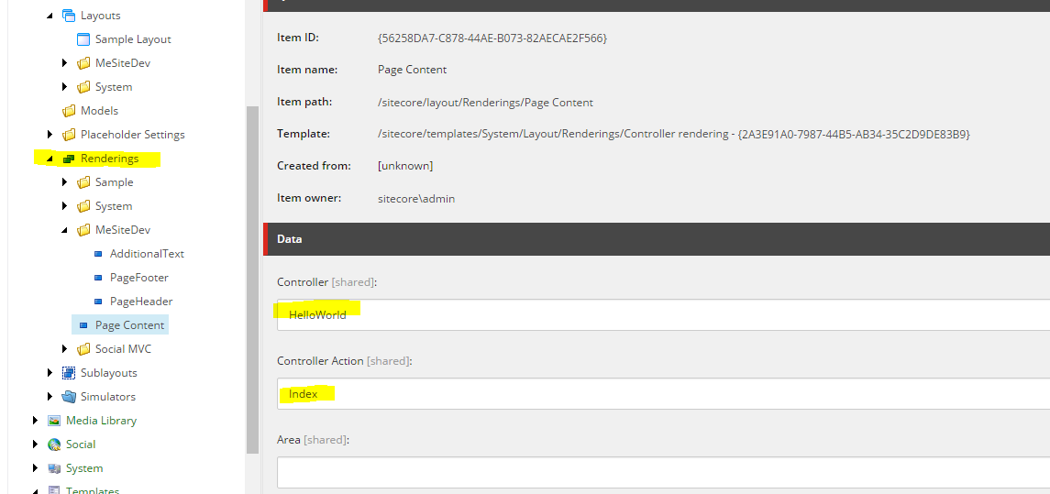Expand System folder under Layouts
Viewport: 1050px width, 494px height.
(x=64, y=87)
